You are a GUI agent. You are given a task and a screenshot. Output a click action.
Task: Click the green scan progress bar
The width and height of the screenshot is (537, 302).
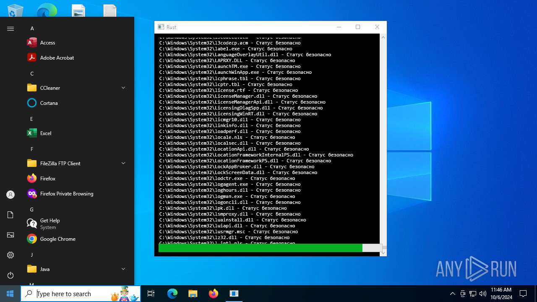(261, 248)
